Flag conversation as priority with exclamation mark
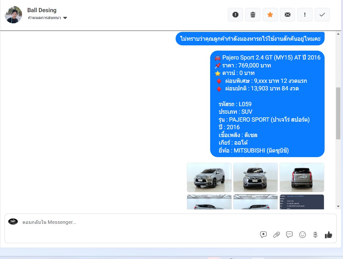343x259 pixels. click(x=305, y=15)
